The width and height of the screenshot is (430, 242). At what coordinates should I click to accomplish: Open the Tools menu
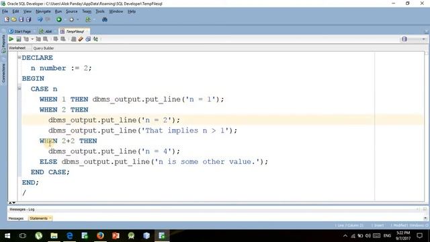click(x=100, y=11)
